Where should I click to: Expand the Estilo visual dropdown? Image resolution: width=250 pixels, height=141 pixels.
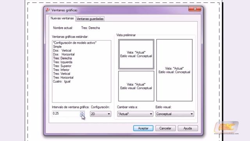[175, 114]
